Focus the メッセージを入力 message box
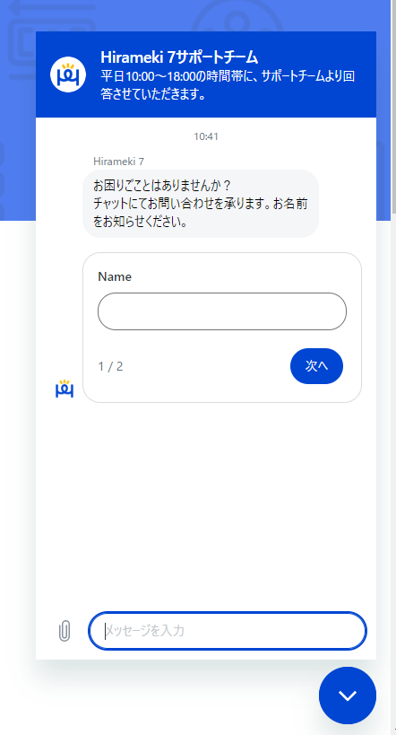Viewport: 396px width, 735px height. (228, 631)
